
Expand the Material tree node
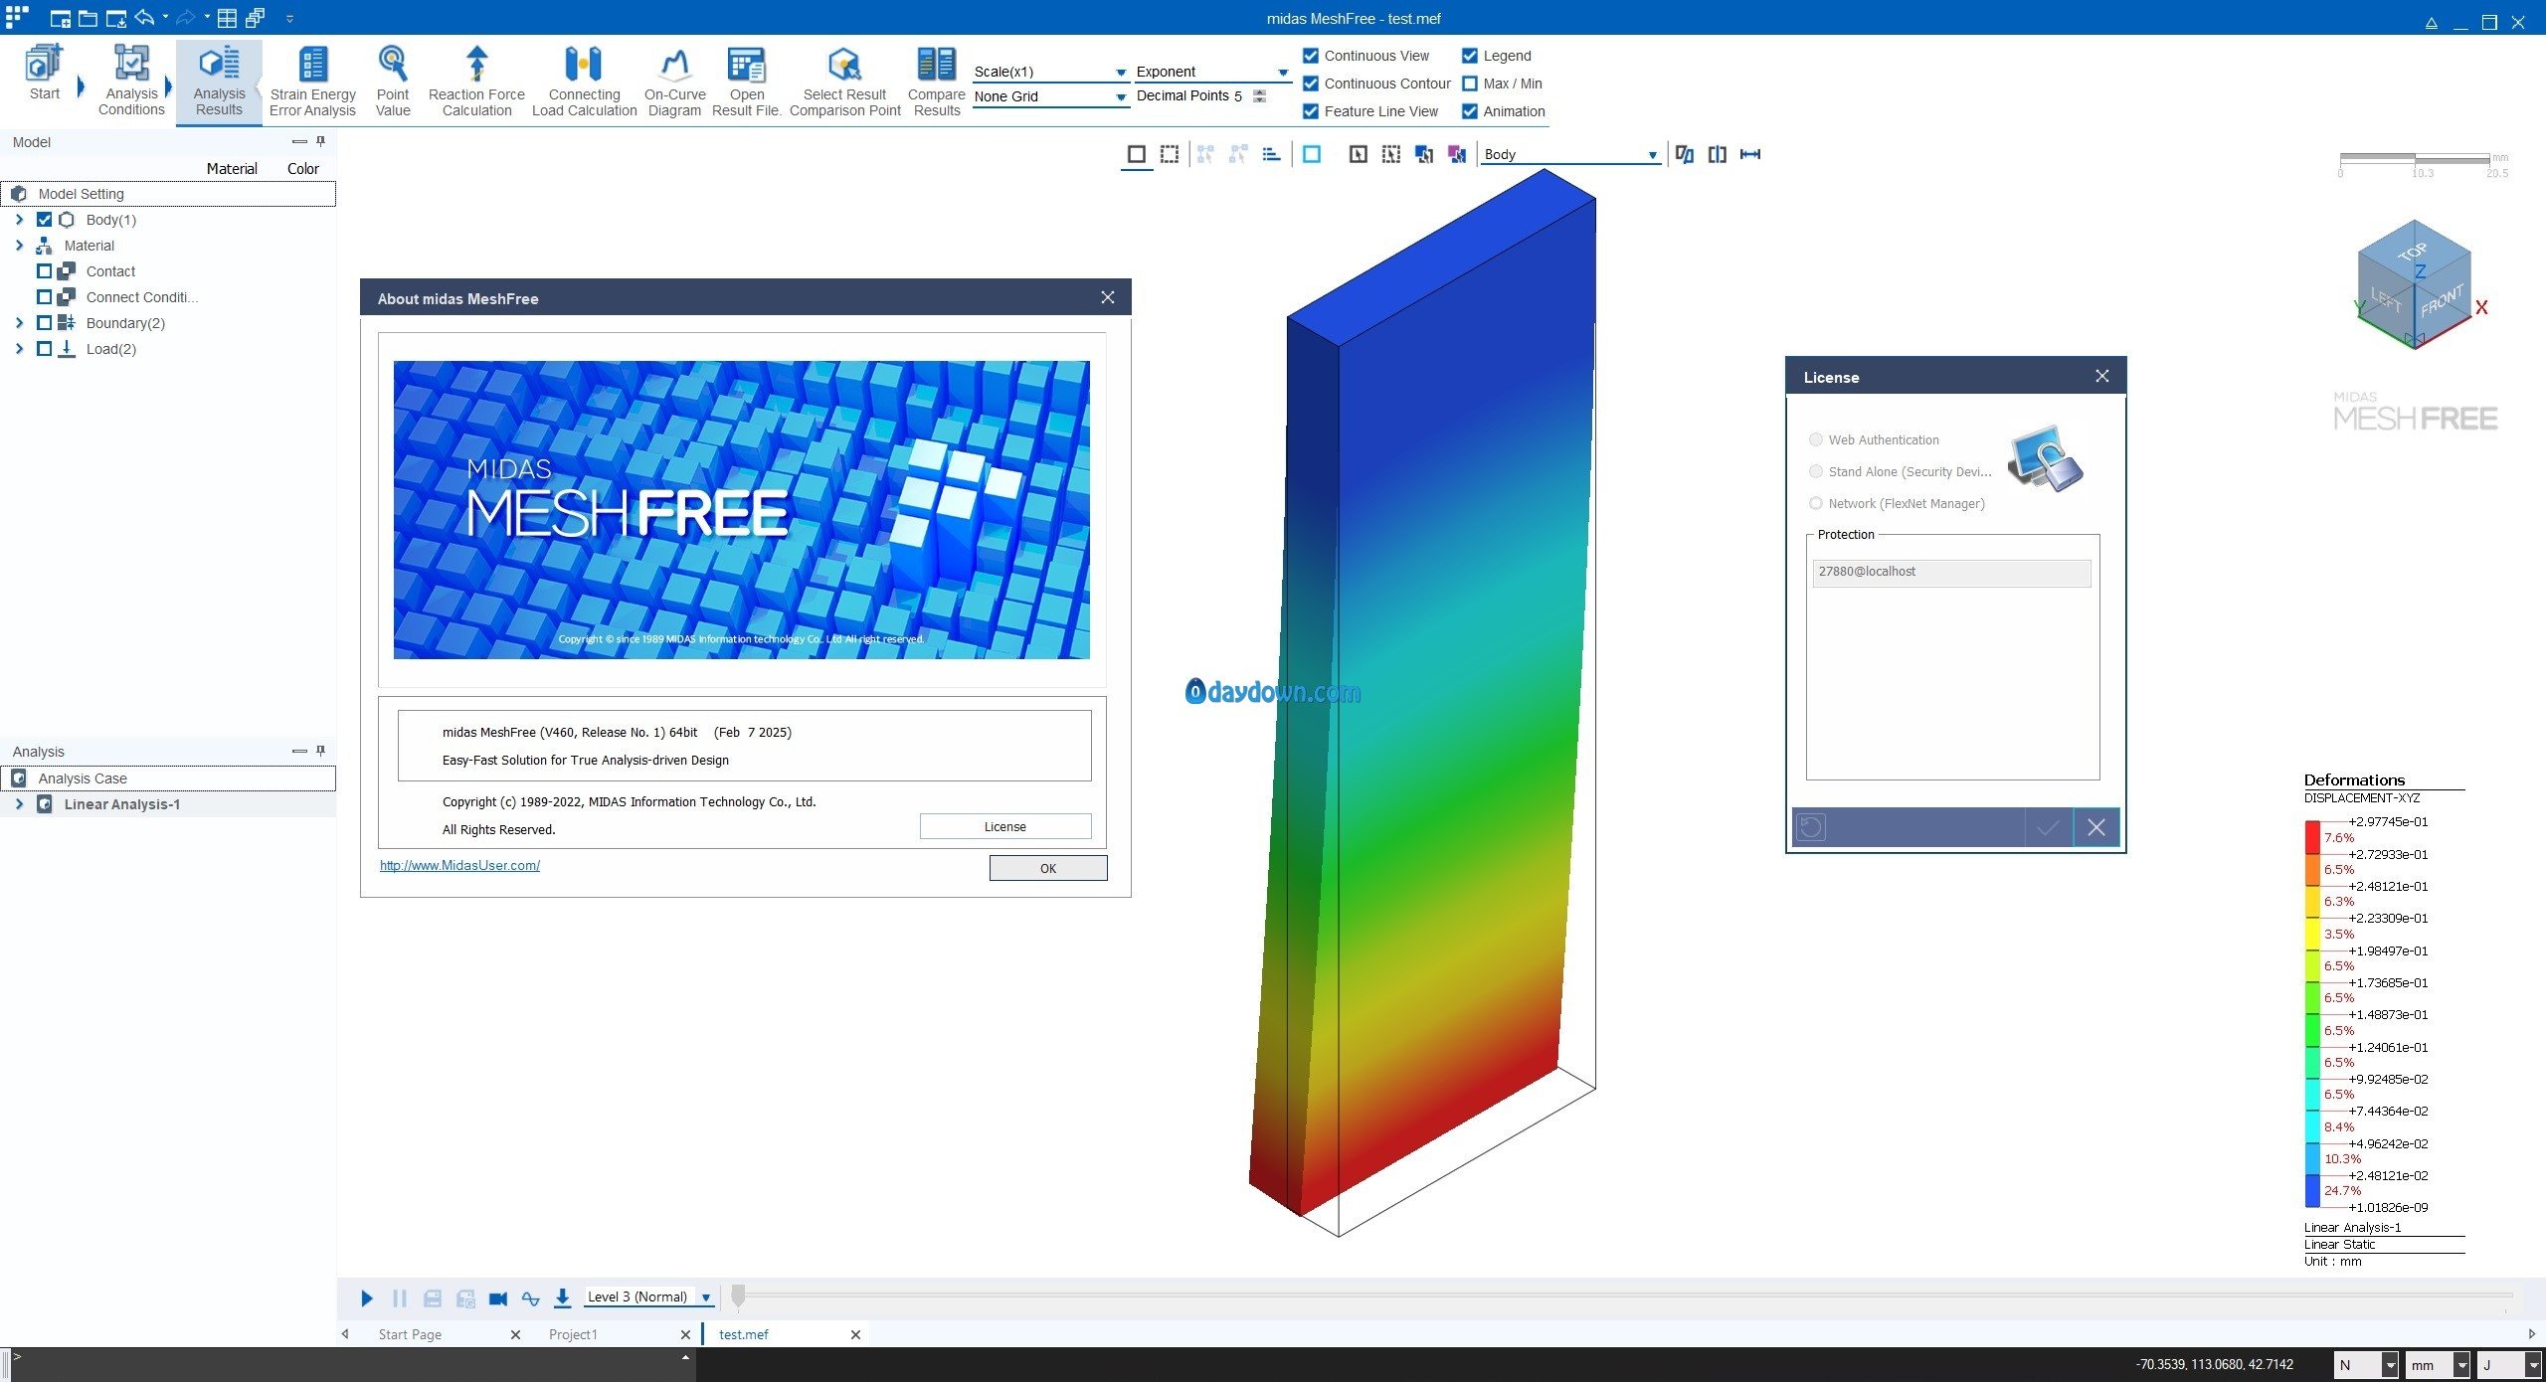click(19, 246)
